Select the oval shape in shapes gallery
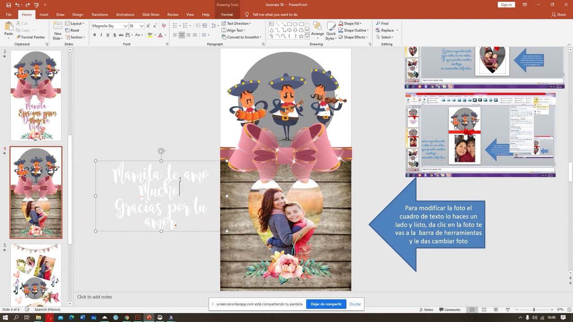This screenshot has width=573, height=322. click(x=295, y=24)
